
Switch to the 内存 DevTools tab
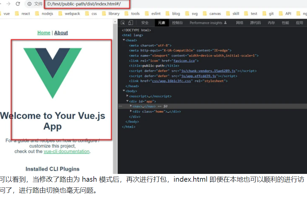pyautogui.click(x=271, y=23)
